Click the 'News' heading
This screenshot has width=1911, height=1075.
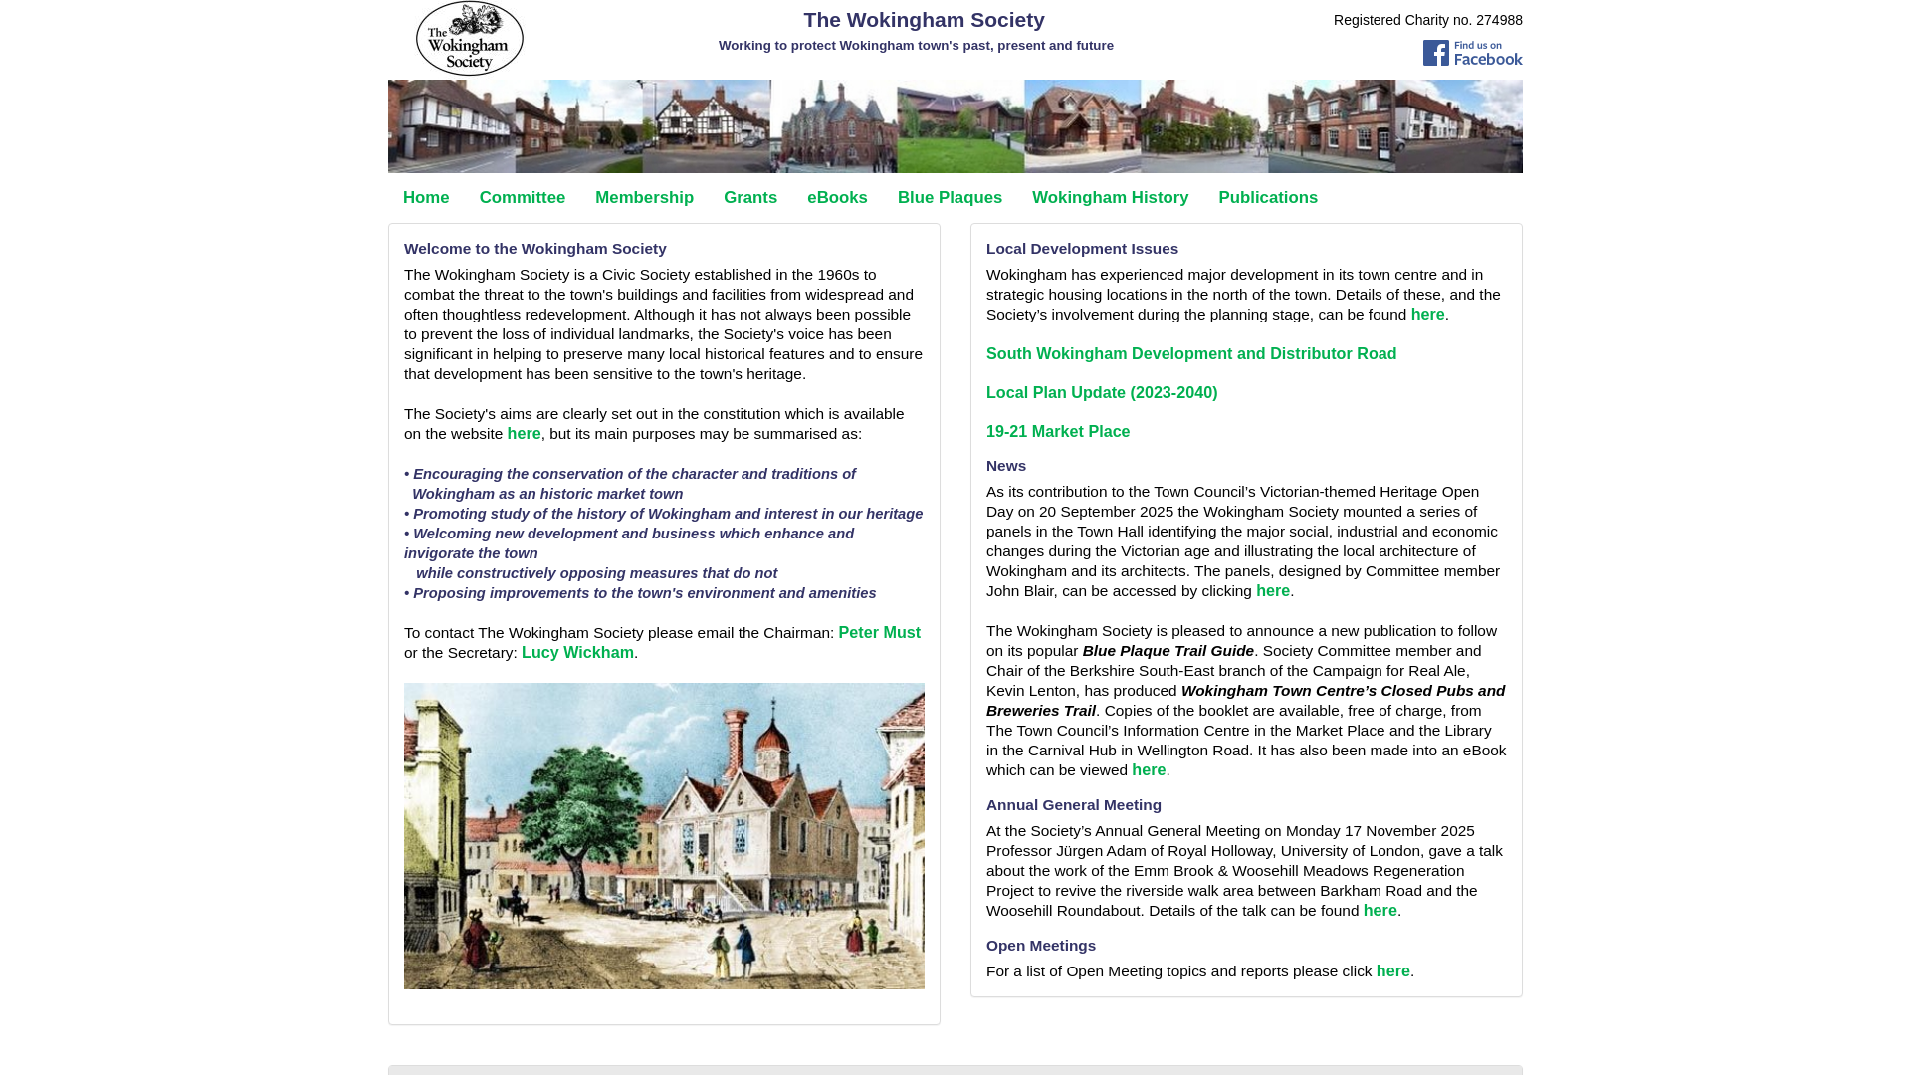1006,466
